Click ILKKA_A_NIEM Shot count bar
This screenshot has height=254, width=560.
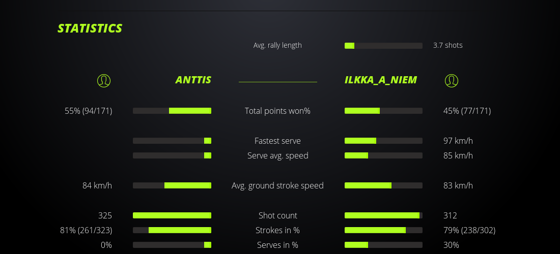coord(383,215)
